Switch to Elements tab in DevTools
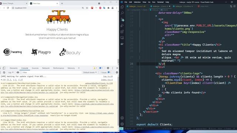This screenshot has height=133, width=237. [x=14, y=68]
